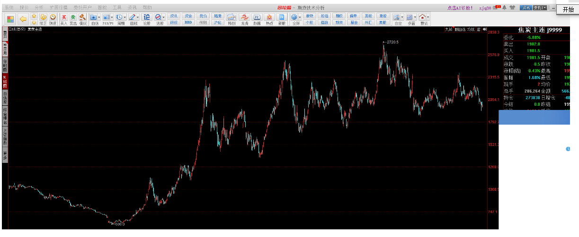
Task: Open the 全球 globe icon
Action: 294,17
